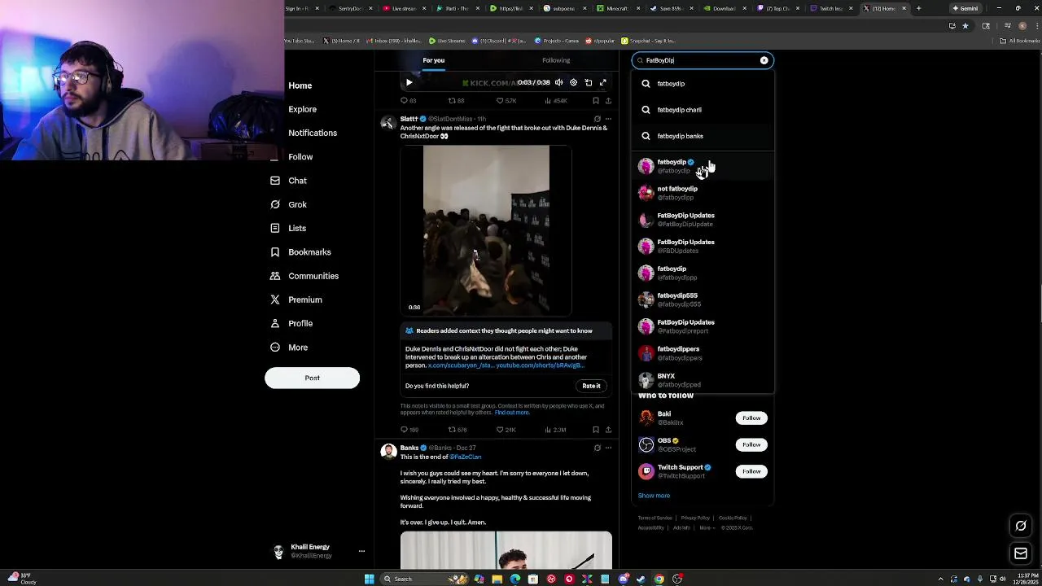This screenshot has width=1042, height=586.
Task: Go to Home in the sidebar
Action: [300, 85]
